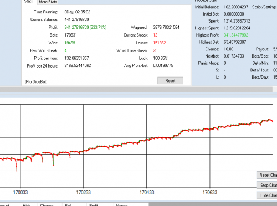Click the Time Running label

(46, 12)
